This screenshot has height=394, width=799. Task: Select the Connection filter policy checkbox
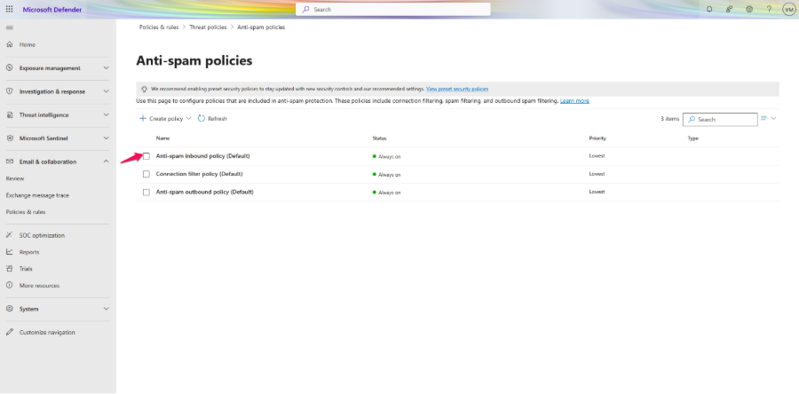coord(146,174)
